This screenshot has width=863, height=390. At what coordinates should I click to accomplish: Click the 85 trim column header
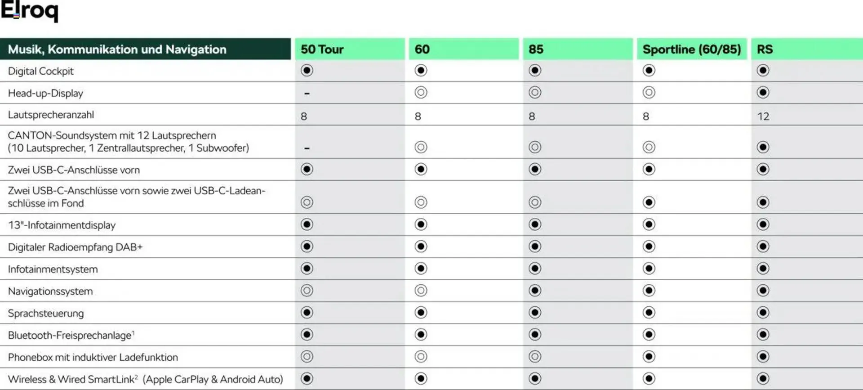pyautogui.click(x=536, y=49)
